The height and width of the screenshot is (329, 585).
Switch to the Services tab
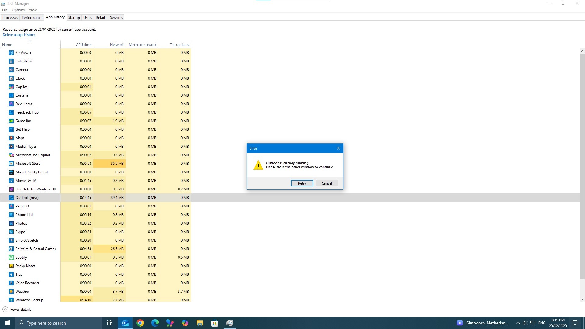116,17
